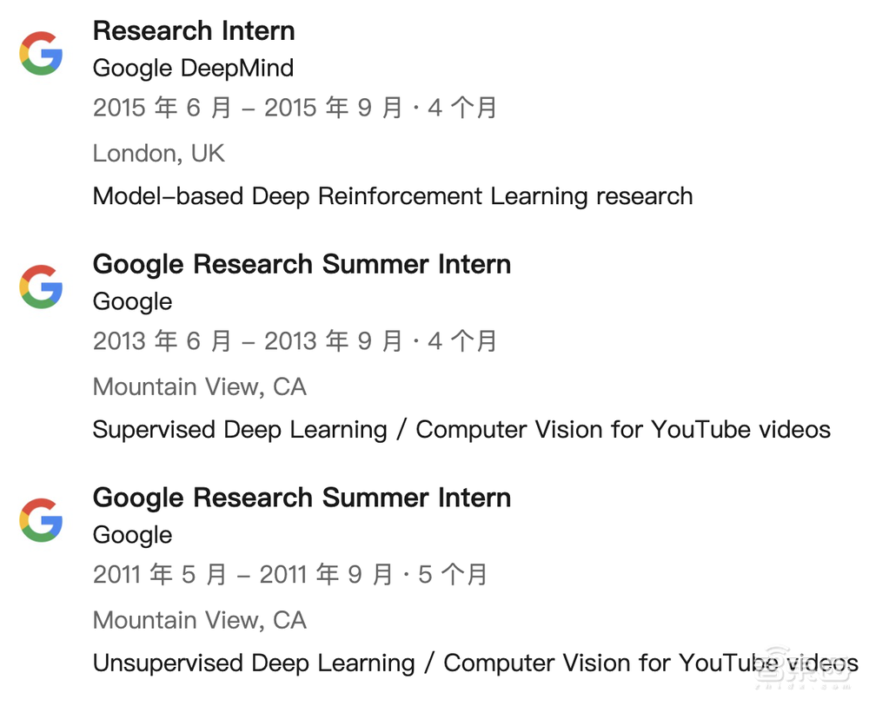Open the Google DeepMind company link

click(x=193, y=68)
